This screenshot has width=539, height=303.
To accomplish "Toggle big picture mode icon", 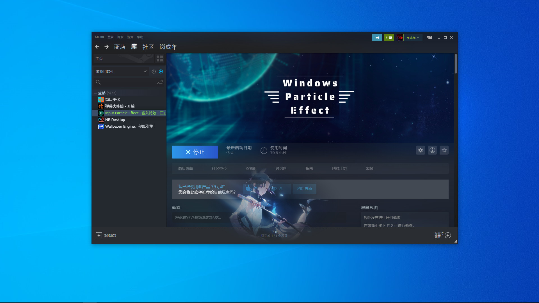I will [x=429, y=37].
